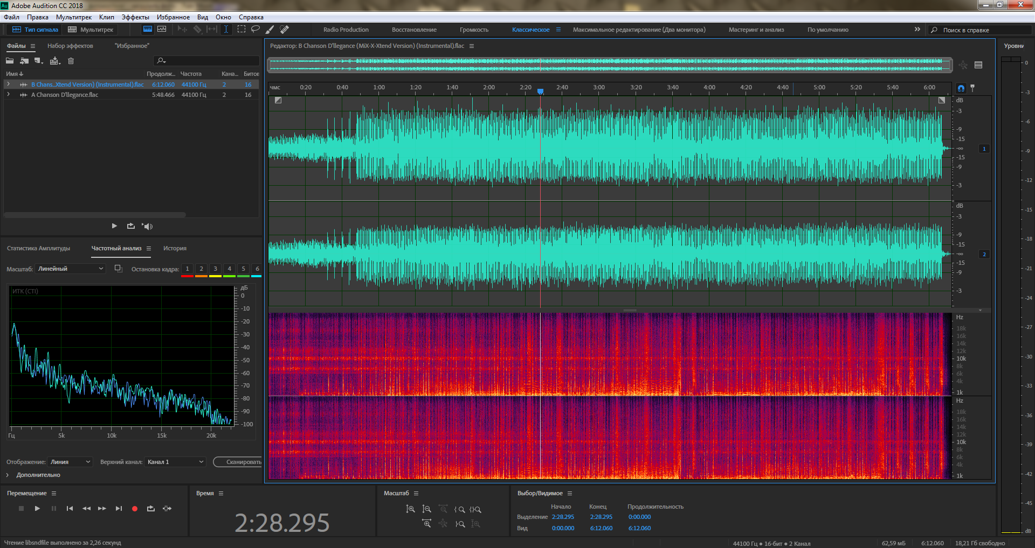Viewport: 1035px width, 548px height.
Task: Switch to Waveform (Тип сигнала) view
Action: pos(35,30)
